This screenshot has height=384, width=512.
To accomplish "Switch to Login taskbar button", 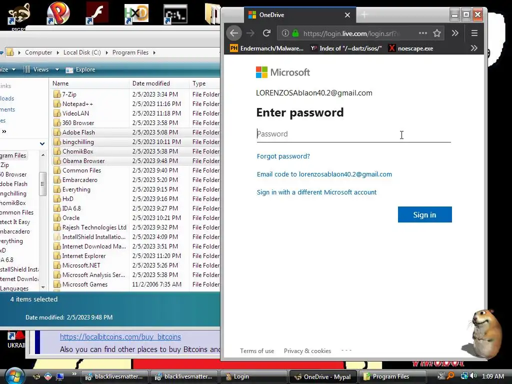I will [253, 376].
